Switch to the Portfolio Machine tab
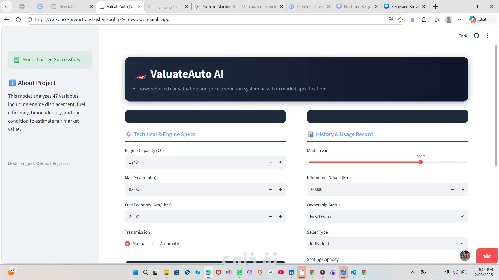The image size is (499, 280). (x=215, y=6)
